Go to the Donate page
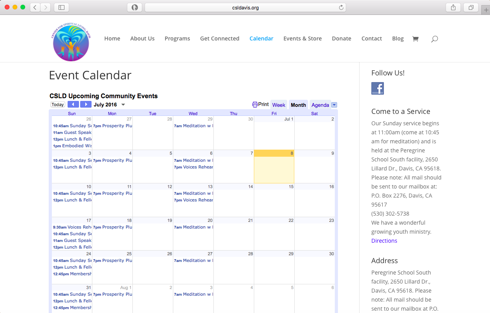The width and height of the screenshot is (490, 313). [x=341, y=38]
